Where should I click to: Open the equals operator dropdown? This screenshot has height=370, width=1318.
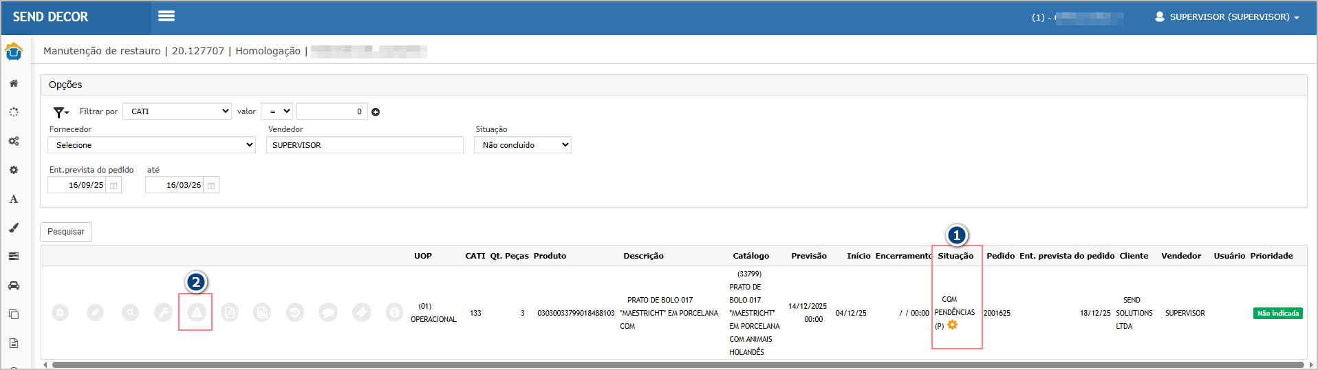click(277, 111)
